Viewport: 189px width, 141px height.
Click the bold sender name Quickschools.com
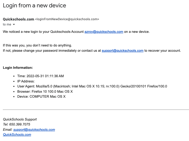[x=18, y=19]
